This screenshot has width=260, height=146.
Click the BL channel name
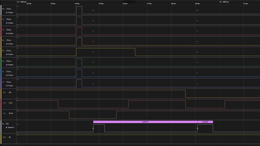[10, 137]
